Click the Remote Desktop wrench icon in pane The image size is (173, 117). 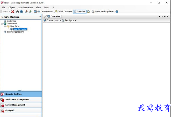click(2, 94)
